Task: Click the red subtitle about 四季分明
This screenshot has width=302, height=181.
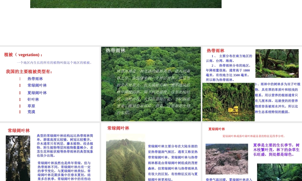Action: click(x=254, y=136)
